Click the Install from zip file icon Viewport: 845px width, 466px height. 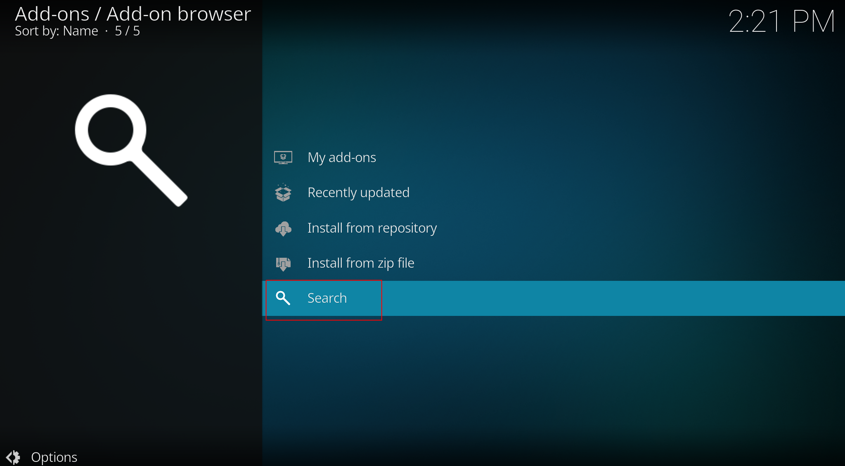point(283,263)
